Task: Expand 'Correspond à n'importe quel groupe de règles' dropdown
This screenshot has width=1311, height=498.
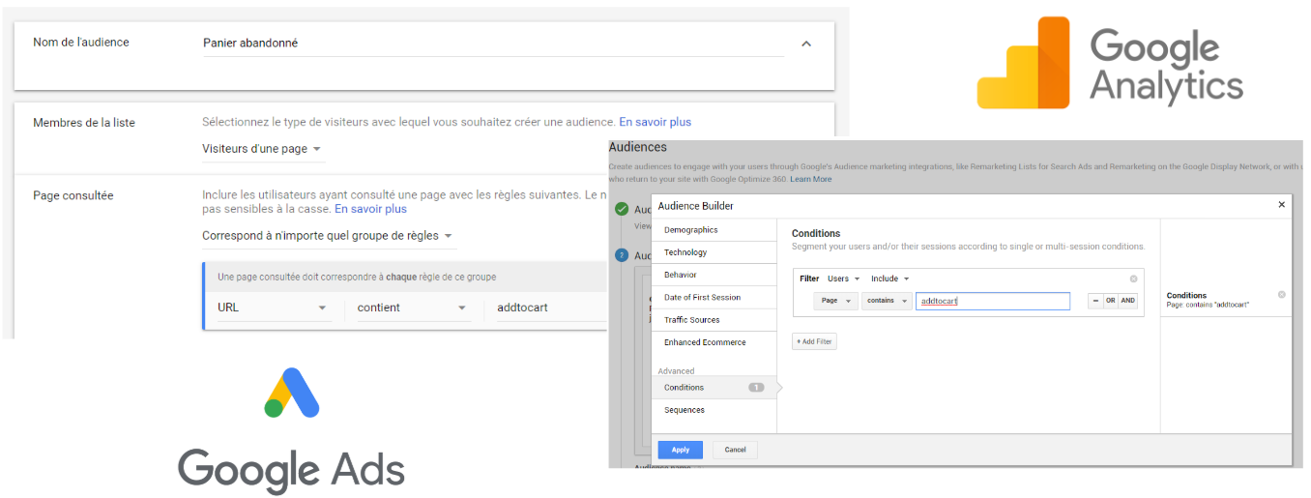Action: 328,235
